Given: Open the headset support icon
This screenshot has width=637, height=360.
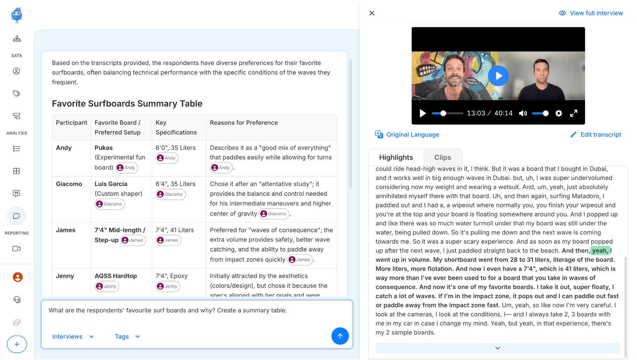Looking at the screenshot, I should 17,300.
